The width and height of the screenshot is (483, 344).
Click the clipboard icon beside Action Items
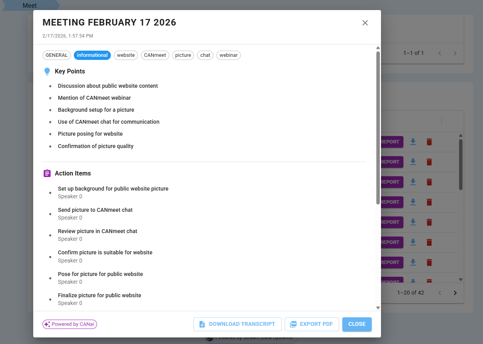coord(47,173)
